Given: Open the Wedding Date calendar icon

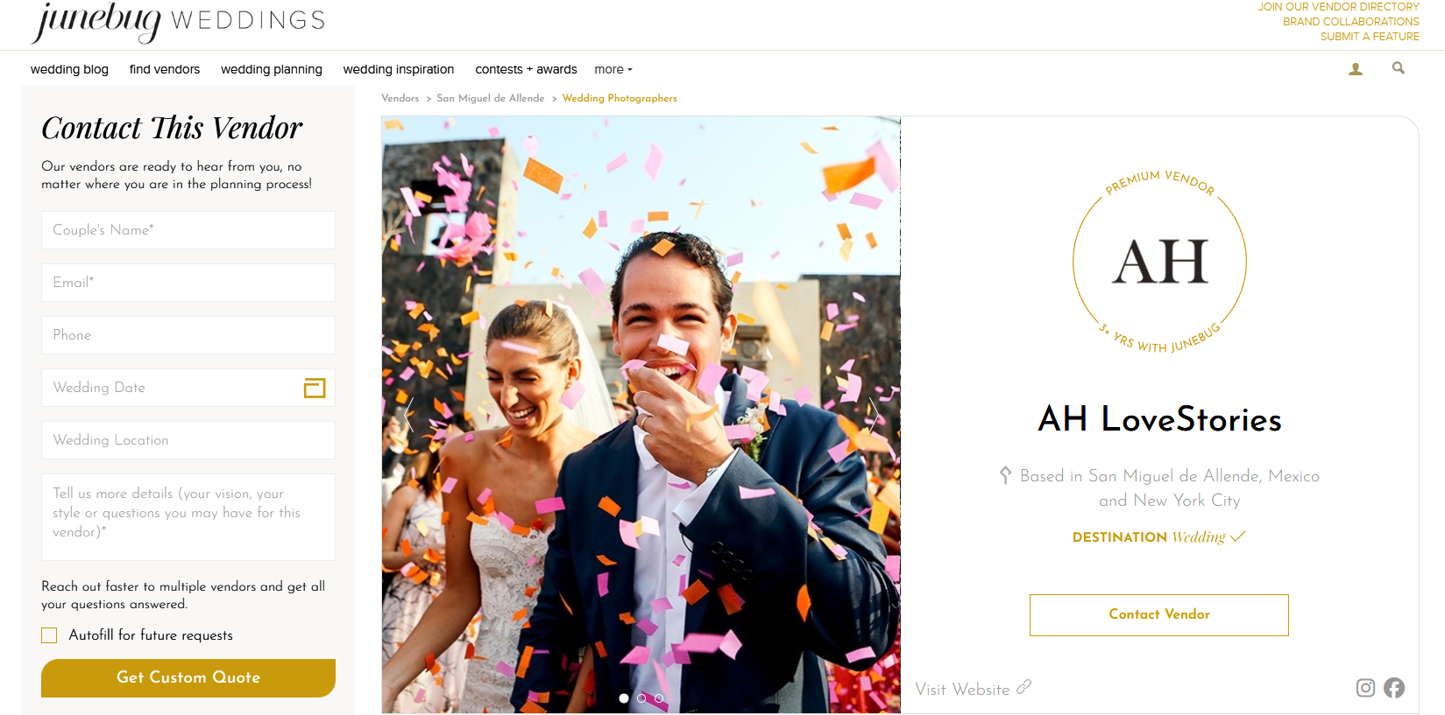Looking at the screenshot, I should pyautogui.click(x=315, y=388).
